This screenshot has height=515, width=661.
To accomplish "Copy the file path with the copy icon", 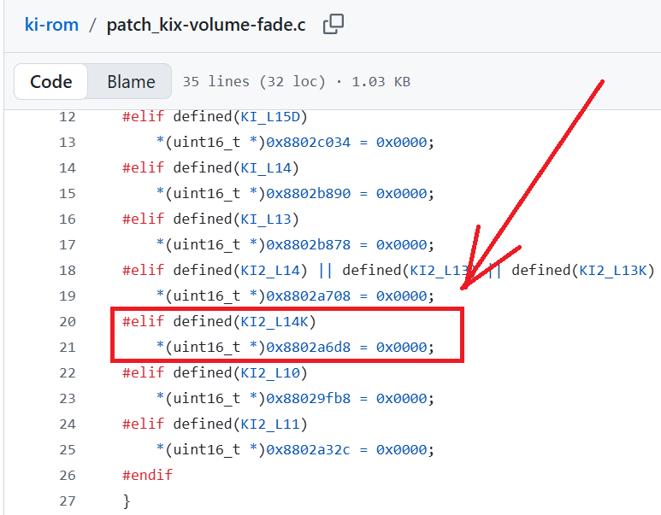I will click(333, 24).
